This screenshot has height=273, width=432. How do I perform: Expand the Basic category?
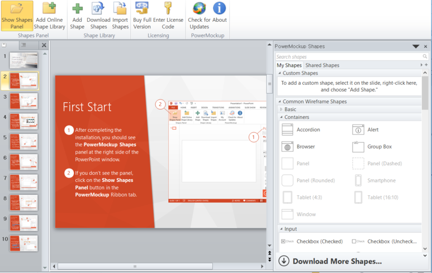coord(281,109)
